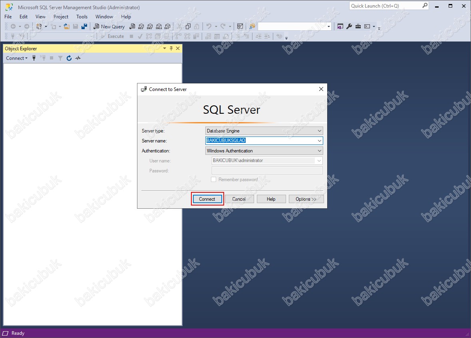Viewport: 471px width, 338px height.
Task: Open an Analysis Services XMLA Query
Action: (x=159, y=26)
